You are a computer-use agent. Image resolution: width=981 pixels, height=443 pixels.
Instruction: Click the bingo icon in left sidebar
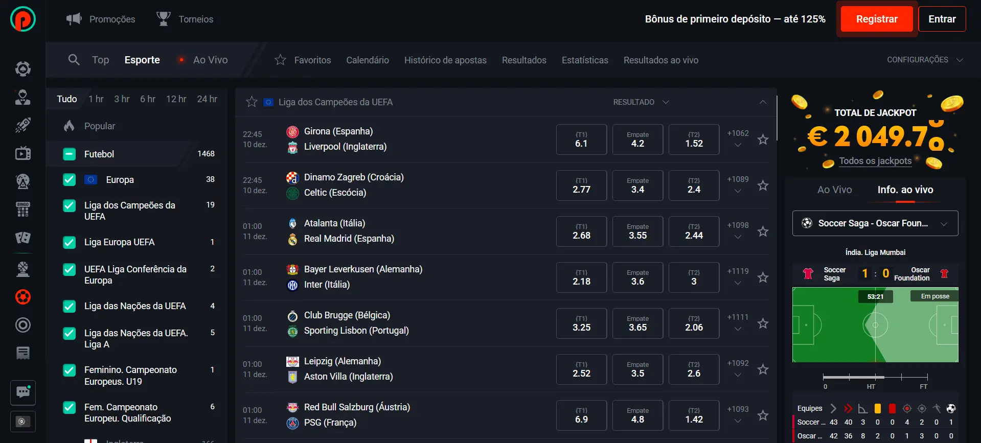click(23, 209)
